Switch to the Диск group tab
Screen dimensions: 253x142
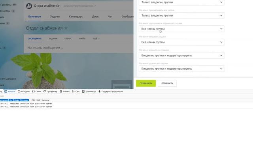pos(95,17)
